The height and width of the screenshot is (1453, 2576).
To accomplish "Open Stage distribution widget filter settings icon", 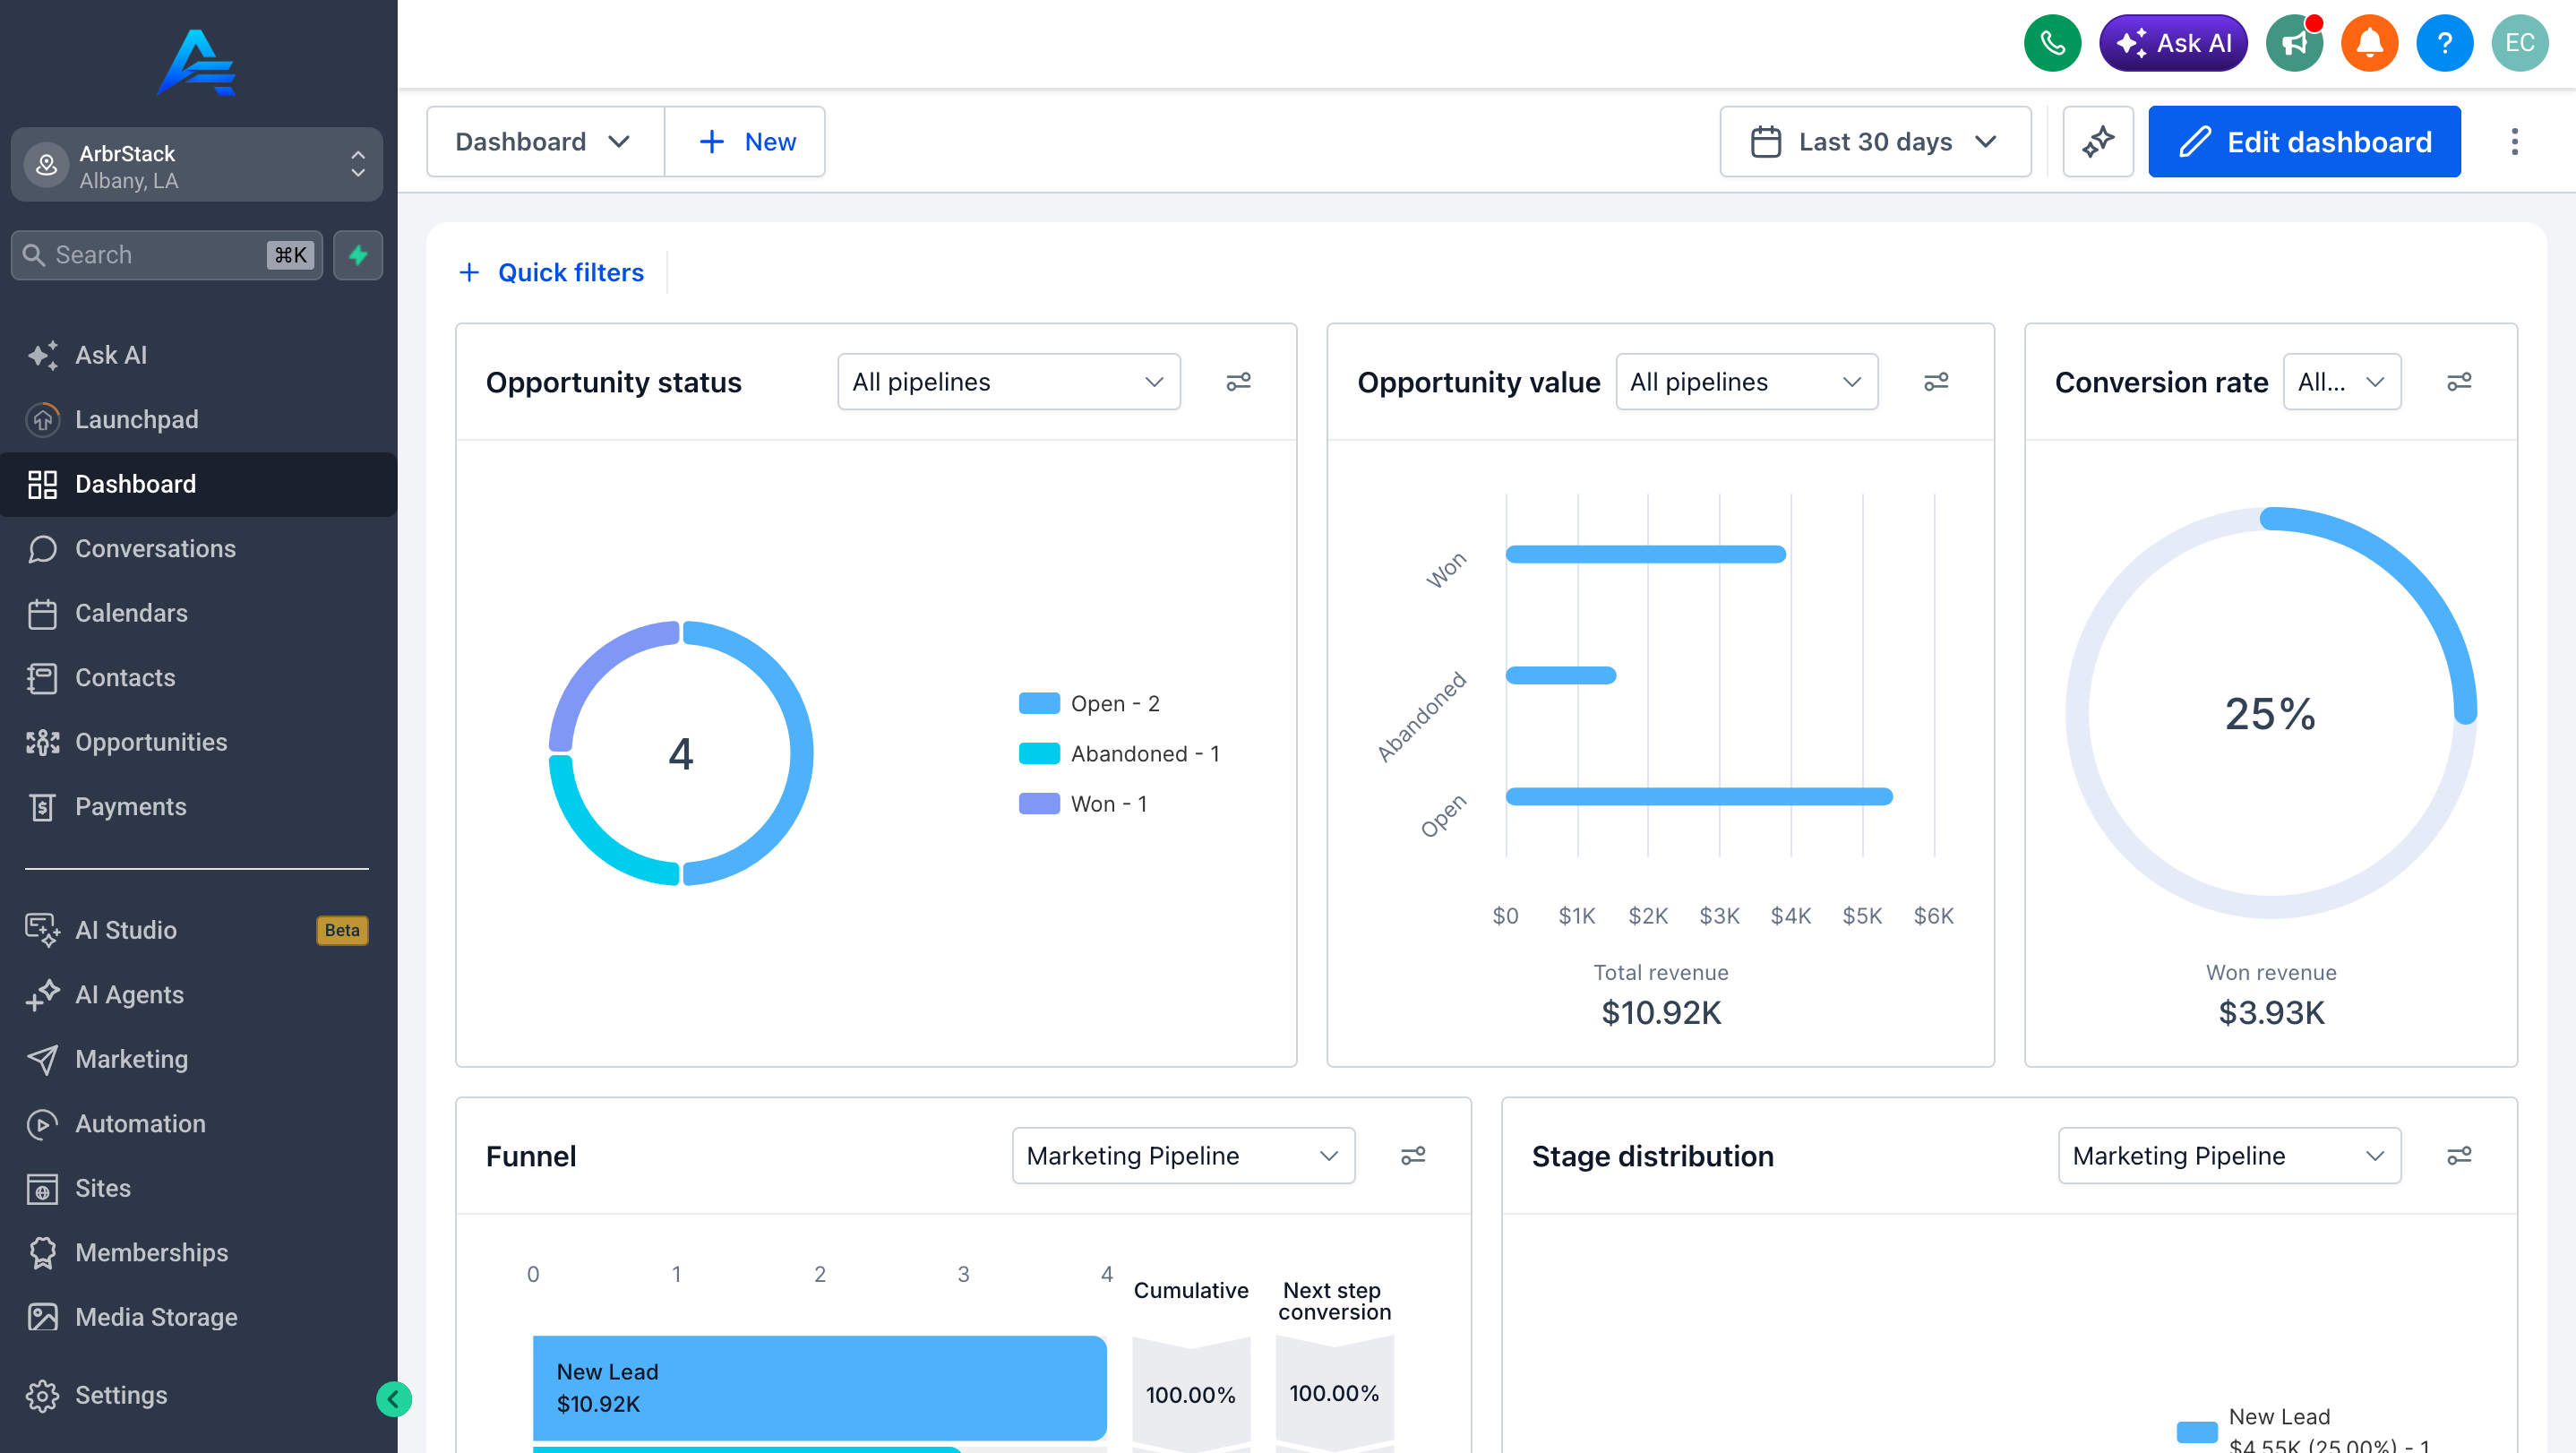I will pos(2459,1156).
